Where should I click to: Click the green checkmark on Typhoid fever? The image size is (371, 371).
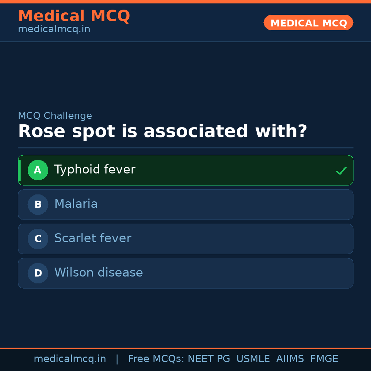(x=341, y=170)
